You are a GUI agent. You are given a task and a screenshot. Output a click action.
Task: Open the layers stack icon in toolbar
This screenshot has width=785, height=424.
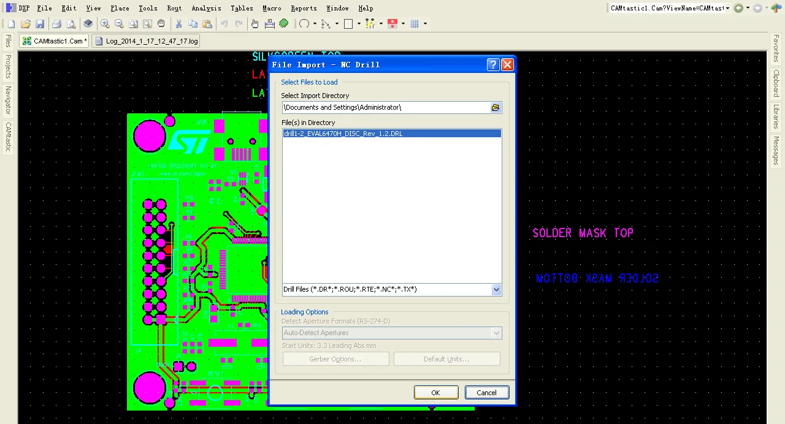(x=88, y=24)
